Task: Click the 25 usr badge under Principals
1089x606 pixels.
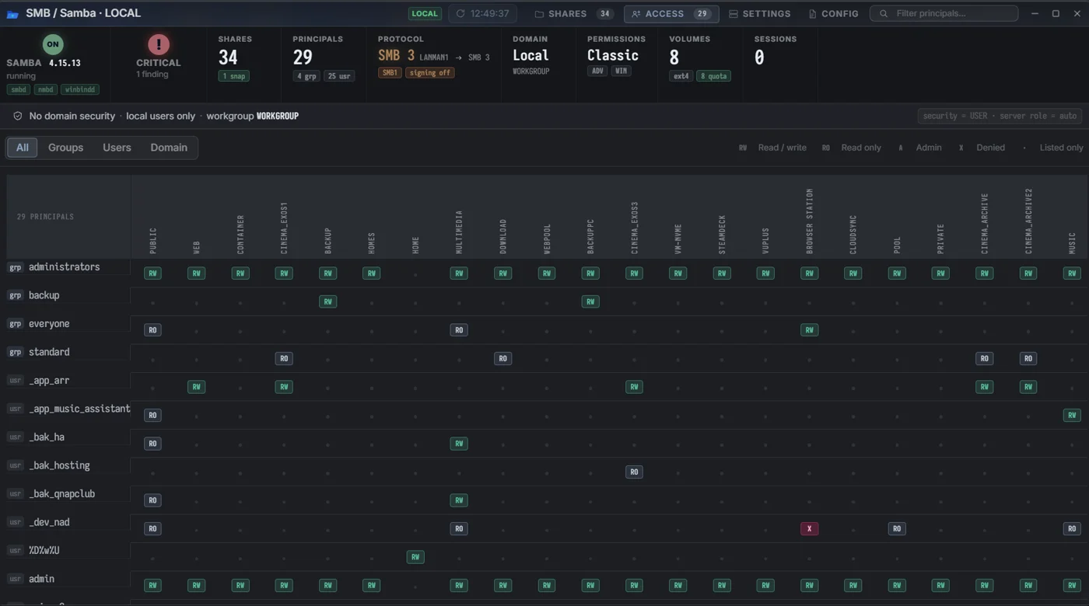Action: (x=339, y=76)
